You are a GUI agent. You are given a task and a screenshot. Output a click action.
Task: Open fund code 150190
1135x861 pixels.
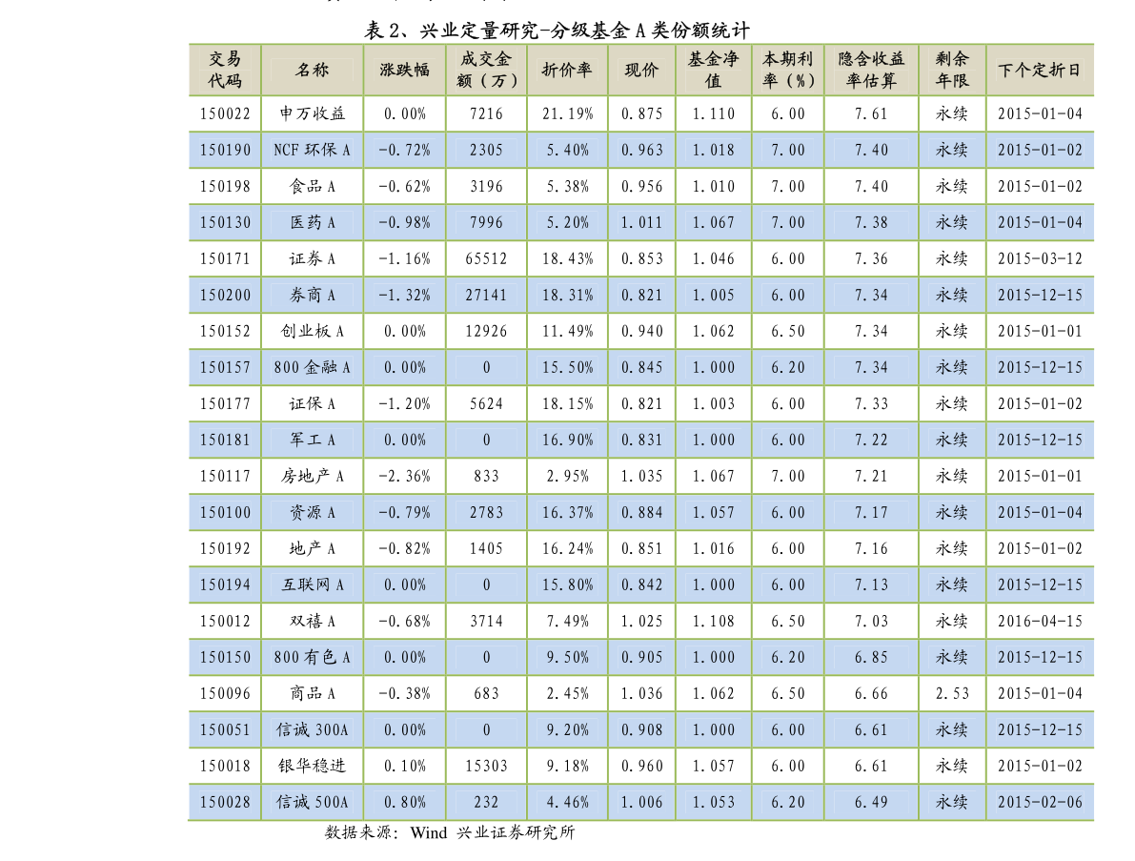point(225,150)
